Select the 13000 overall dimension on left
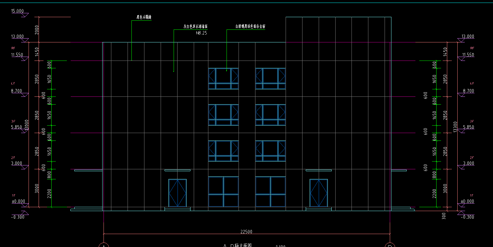Screen dimensions: 493x247 click(x=27, y=124)
